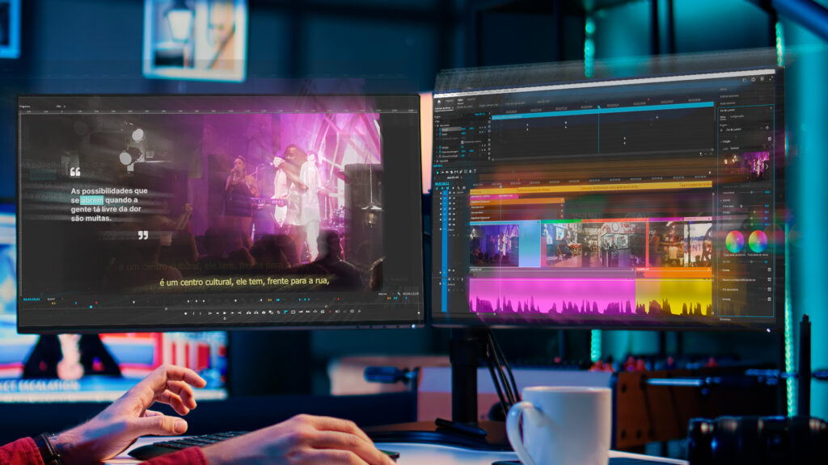
Task: Click the Lumetri look preview thumbnail
Action: click(x=746, y=166)
